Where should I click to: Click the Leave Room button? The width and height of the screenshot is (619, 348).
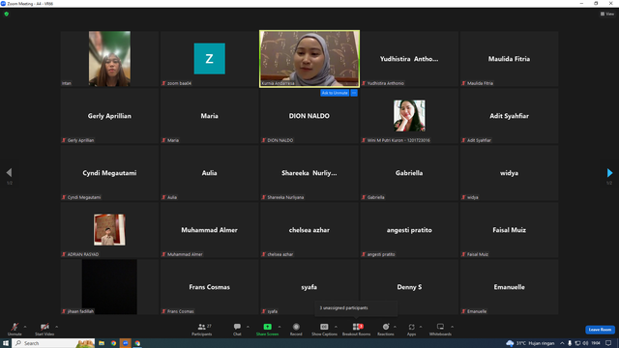pyautogui.click(x=600, y=330)
